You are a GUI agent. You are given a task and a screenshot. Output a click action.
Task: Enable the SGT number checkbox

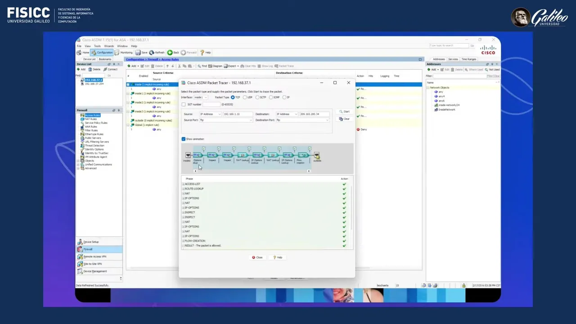click(184, 104)
